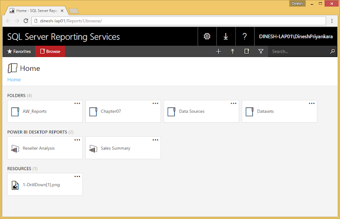Open the Data Sources folder
The image size is (340, 219).
201,111
